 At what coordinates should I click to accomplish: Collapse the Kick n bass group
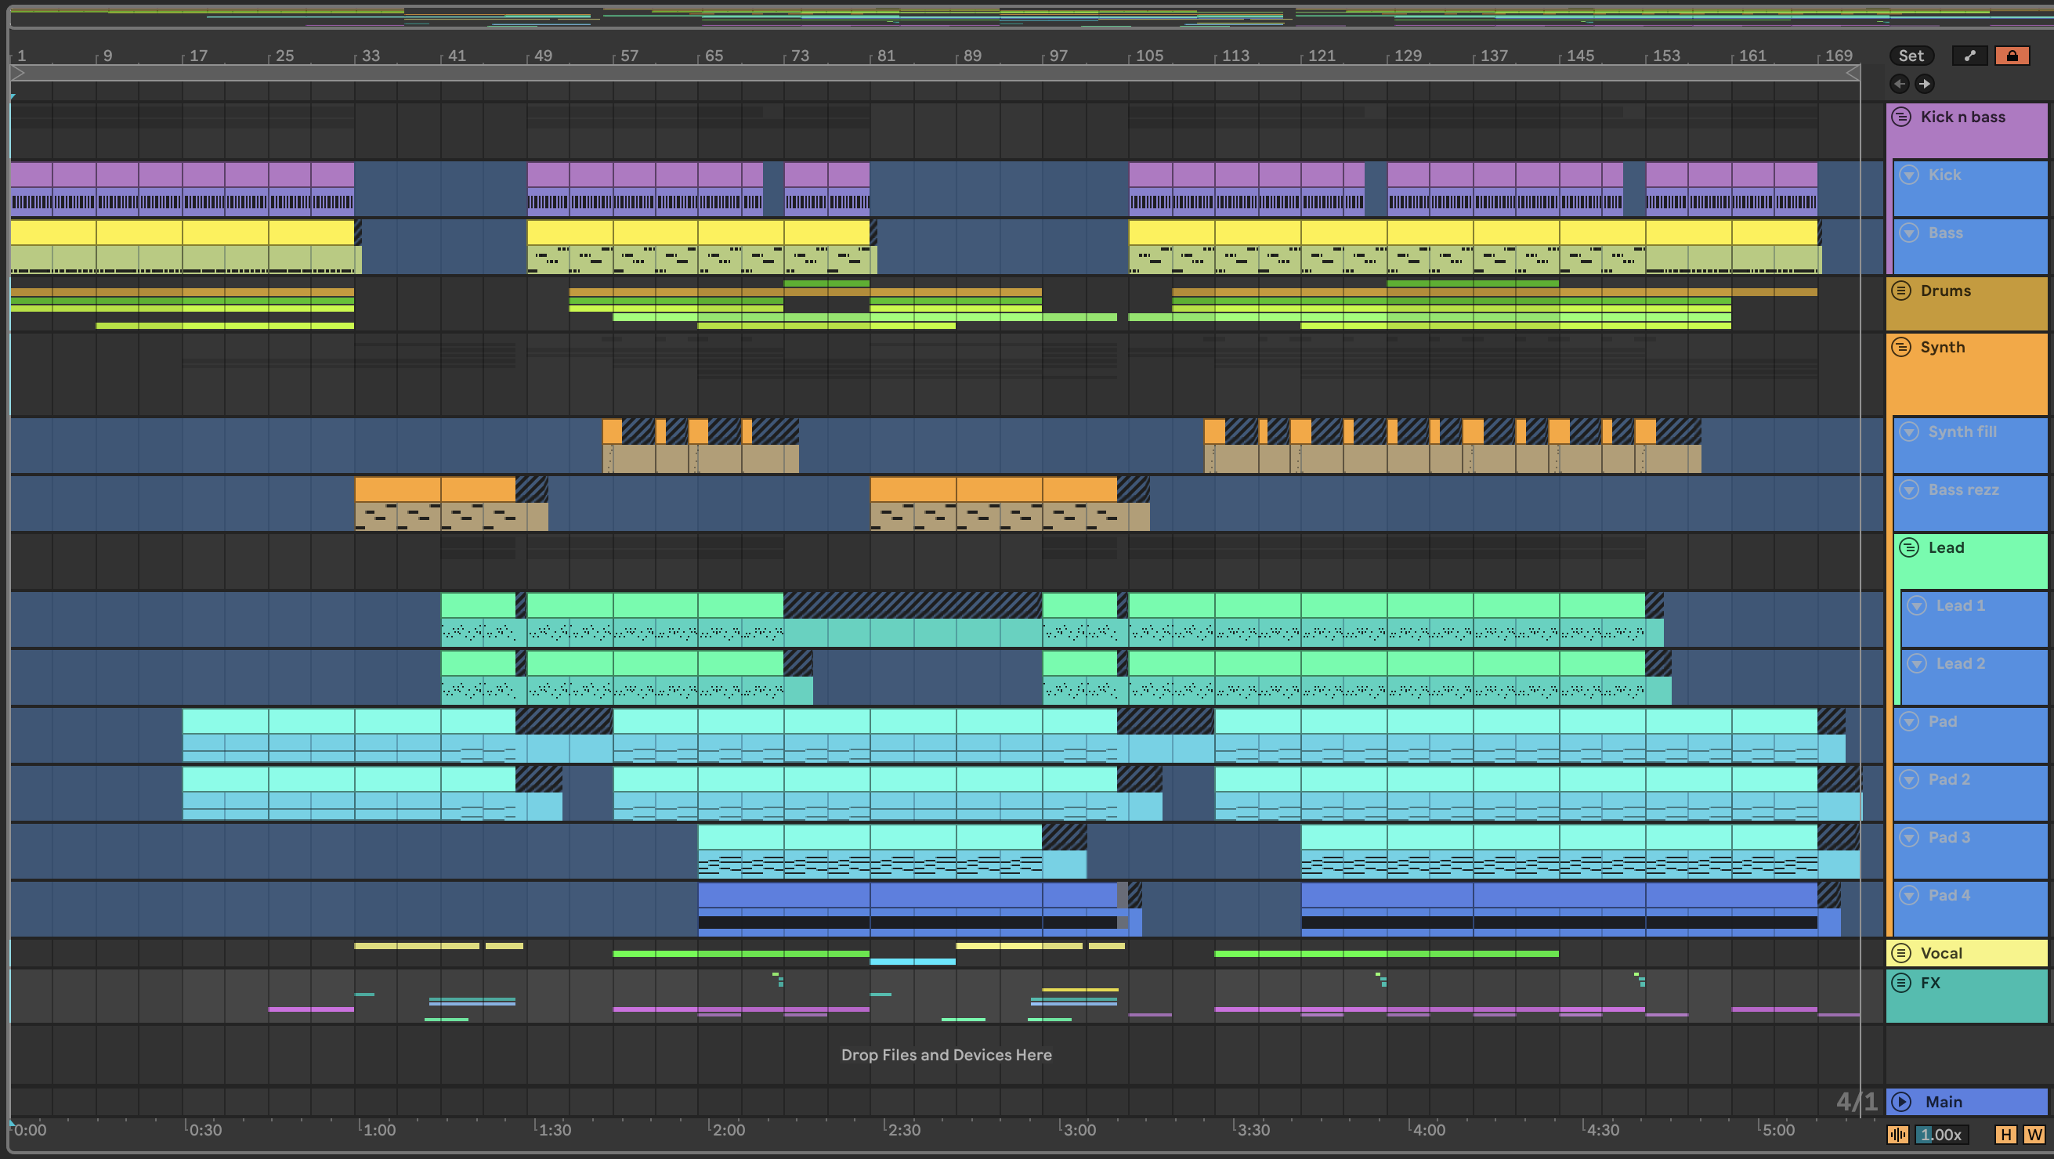[1902, 117]
